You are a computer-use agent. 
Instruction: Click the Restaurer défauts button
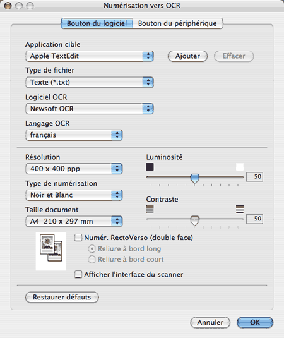click(62, 298)
